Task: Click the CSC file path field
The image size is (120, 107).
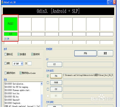Action: tap(88, 89)
